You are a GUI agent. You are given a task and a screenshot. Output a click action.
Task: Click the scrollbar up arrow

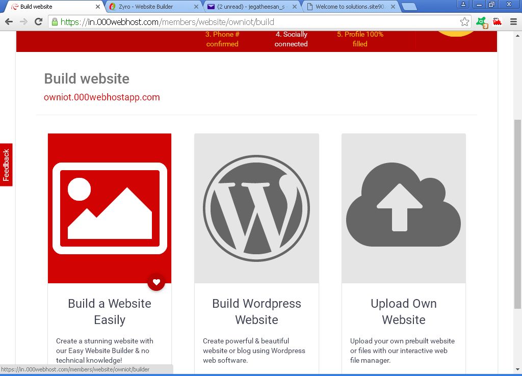coord(517,35)
